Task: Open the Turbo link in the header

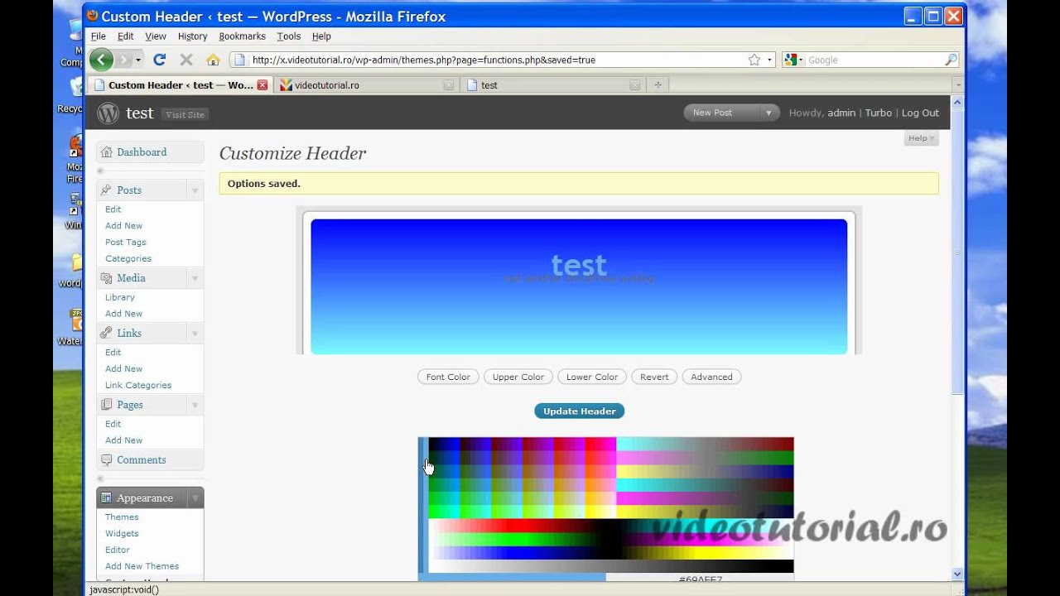Action: click(x=879, y=113)
